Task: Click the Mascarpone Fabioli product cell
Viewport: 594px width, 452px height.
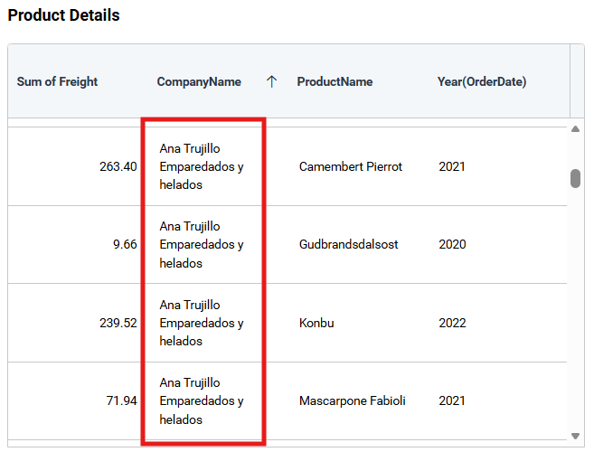Action: click(x=353, y=400)
